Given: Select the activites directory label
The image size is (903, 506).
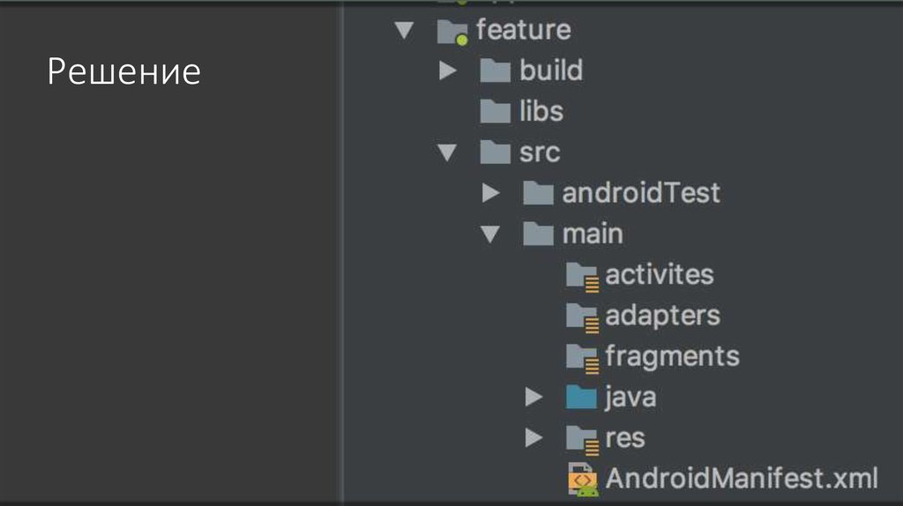Looking at the screenshot, I should click(x=659, y=274).
